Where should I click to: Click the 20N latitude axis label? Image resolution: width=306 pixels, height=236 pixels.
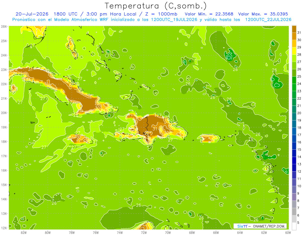pyautogui.click(x=4, y=113)
